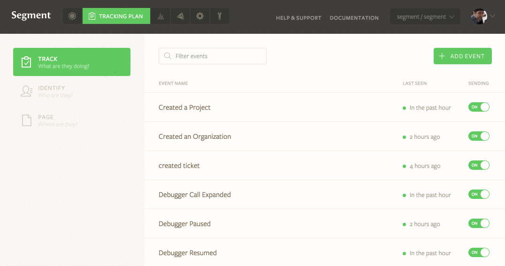The height and width of the screenshot is (266, 505).
Task: Open the Created an Organization event
Action: click(195, 137)
